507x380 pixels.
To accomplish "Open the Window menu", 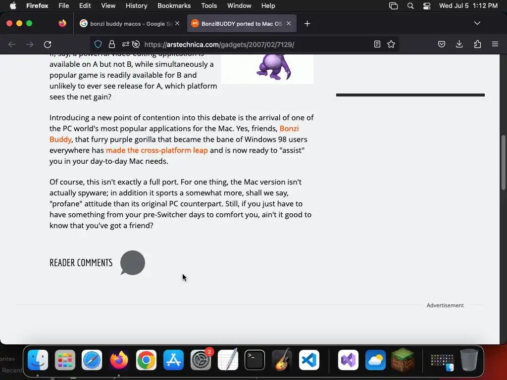I will [239, 6].
